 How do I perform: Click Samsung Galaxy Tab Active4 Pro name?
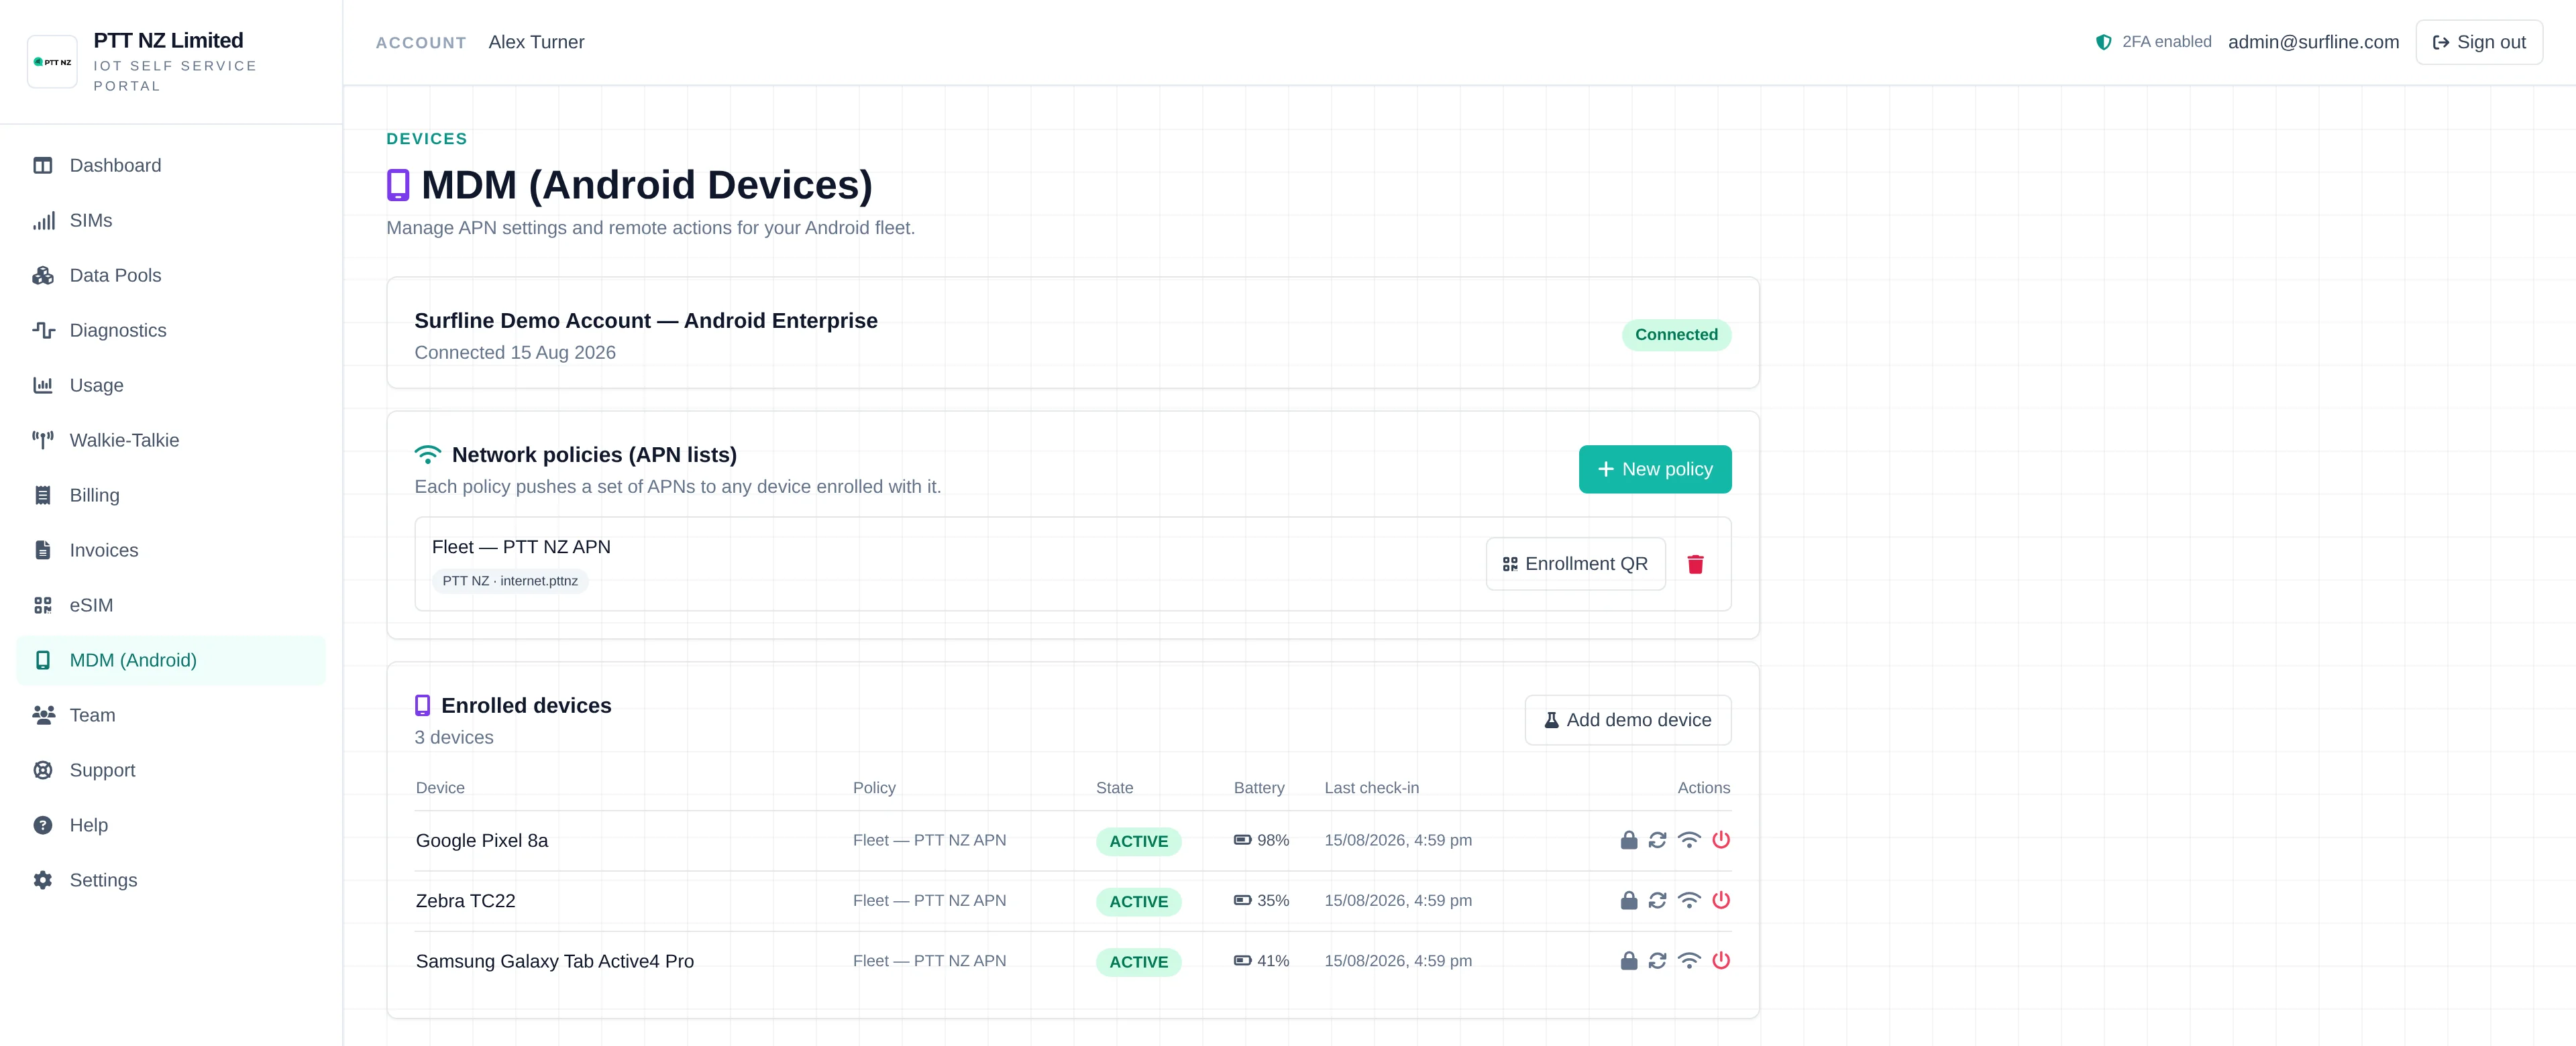coord(555,961)
